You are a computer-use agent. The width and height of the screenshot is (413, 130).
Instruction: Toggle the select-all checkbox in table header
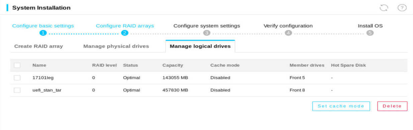[x=17, y=65]
